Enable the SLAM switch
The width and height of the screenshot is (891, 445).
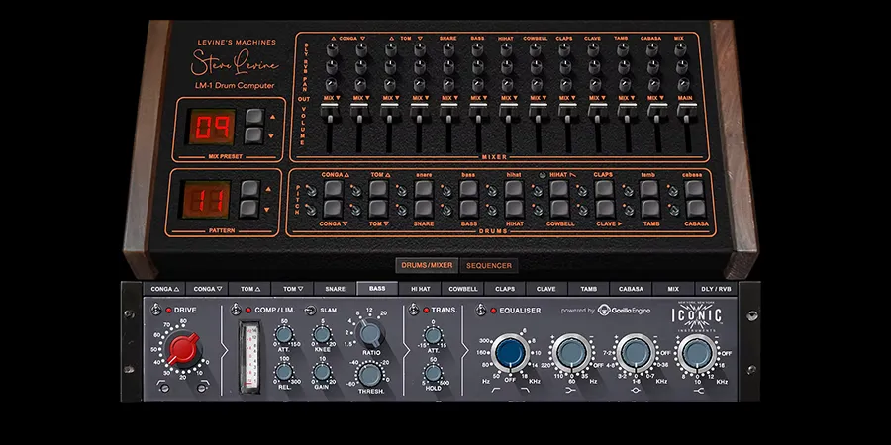[x=310, y=311]
